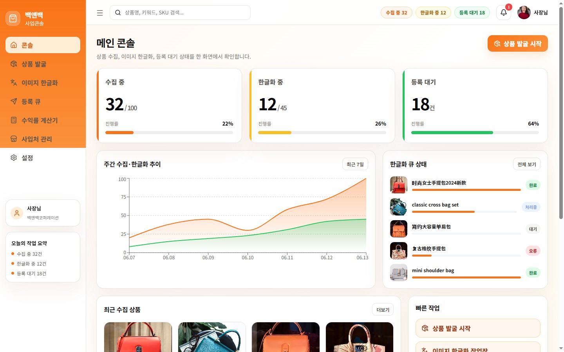This screenshot has height=352, width=564.
Task: Open the classic cross bag set thumbnail
Action: [399, 207]
